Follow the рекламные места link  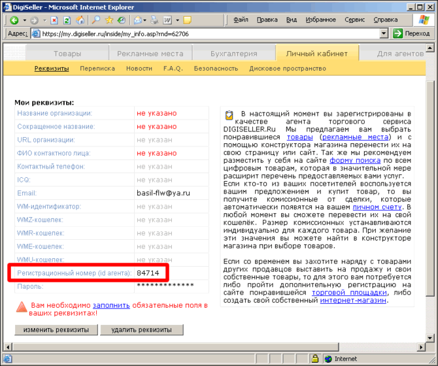356,137
